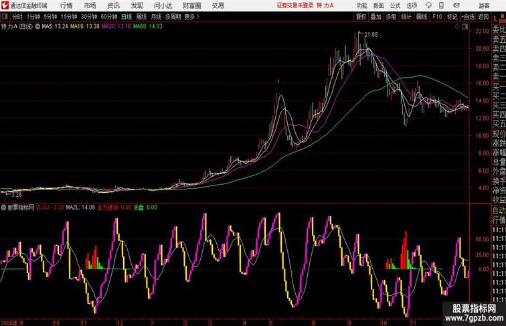
Task: Switch to the 30分钟 period tab
Action: pyautogui.click(x=89, y=17)
